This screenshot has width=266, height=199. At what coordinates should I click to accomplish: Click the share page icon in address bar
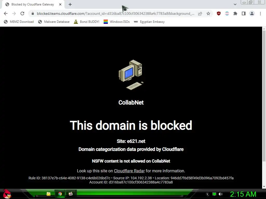tap(200, 13)
